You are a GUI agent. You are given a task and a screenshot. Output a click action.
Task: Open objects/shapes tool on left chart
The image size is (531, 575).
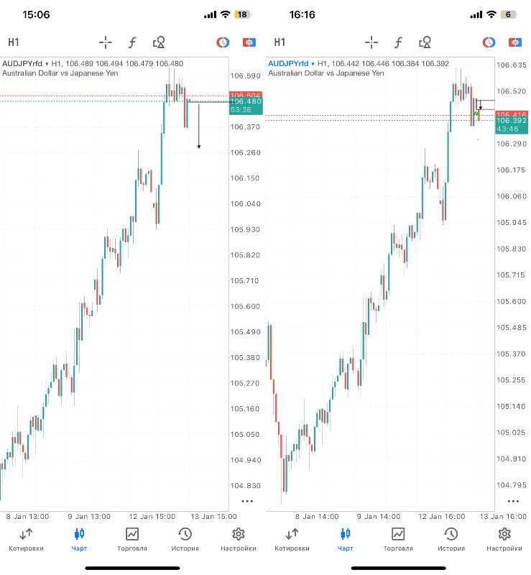[x=160, y=42]
